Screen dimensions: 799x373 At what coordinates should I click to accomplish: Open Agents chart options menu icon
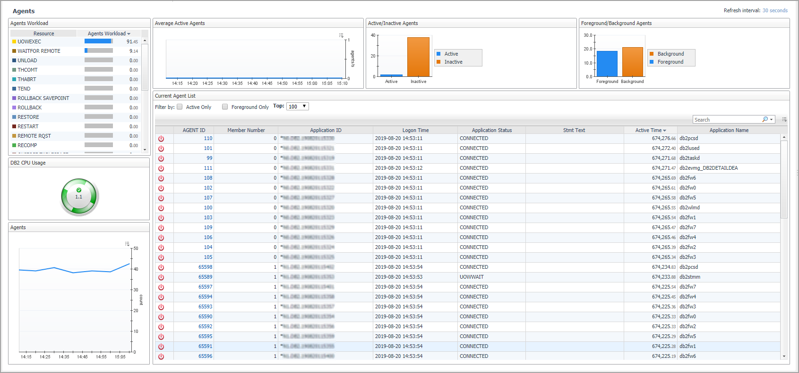point(127,244)
